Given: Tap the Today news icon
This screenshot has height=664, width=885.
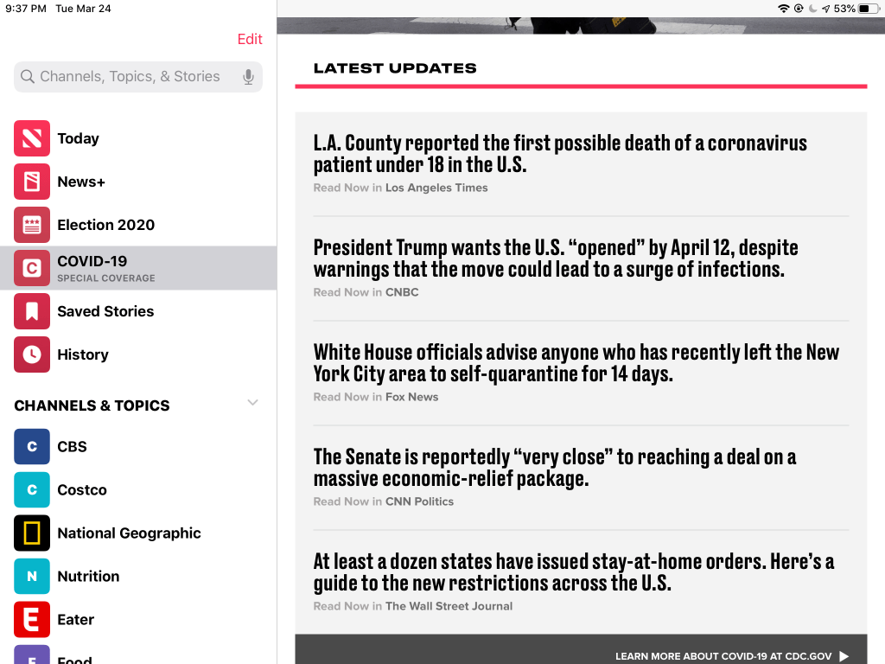Looking at the screenshot, I should 32,138.
